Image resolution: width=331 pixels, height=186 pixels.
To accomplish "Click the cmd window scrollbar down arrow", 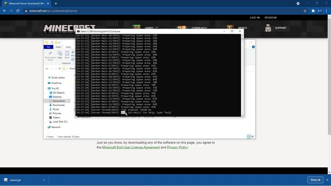I will click(243, 115).
